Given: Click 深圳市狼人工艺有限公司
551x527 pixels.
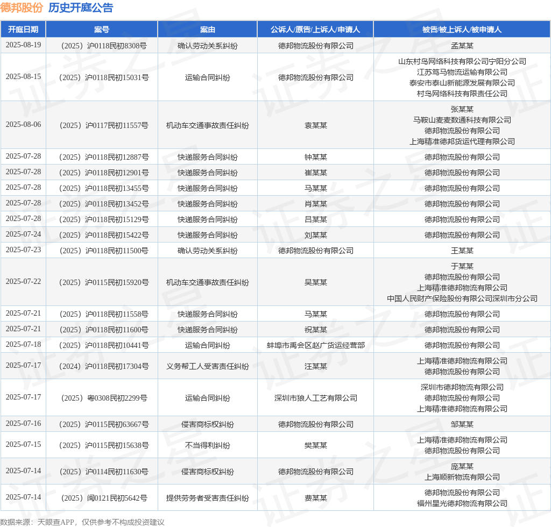Looking at the screenshot, I should (315, 398).
